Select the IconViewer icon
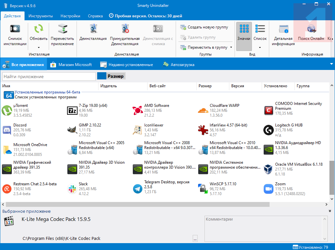The height and width of the screenshot is (250, 335). [x=138, y=130]
